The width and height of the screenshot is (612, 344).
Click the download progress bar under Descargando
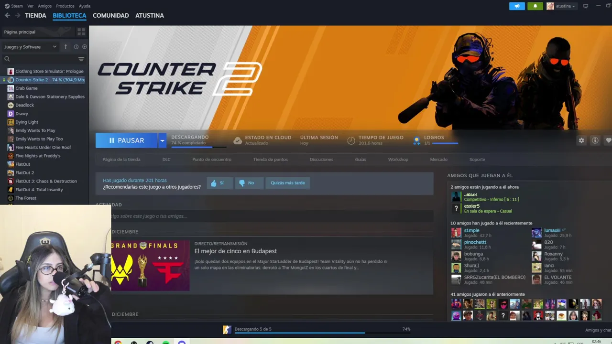point(198,147)
